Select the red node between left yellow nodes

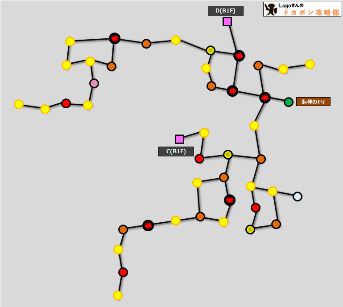coord(66,103)
